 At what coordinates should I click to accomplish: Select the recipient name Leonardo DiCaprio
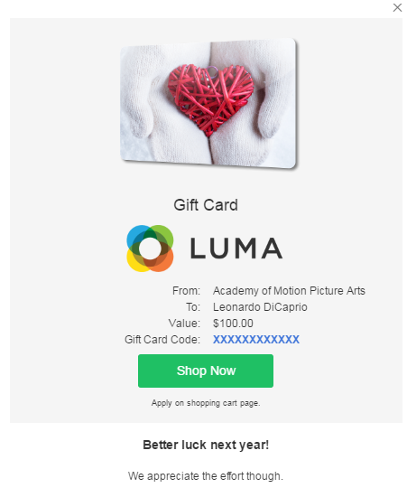click(260, 307)
